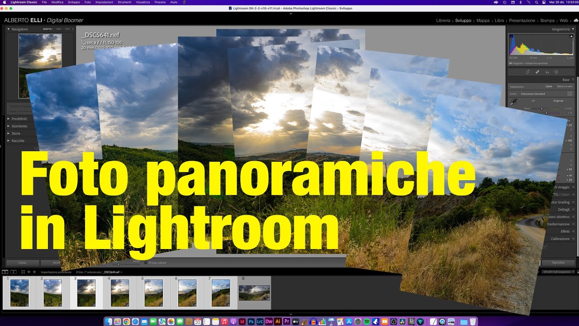Open the Masking tool icon
This screenshot has width=579, height=326.
point(556,72)
